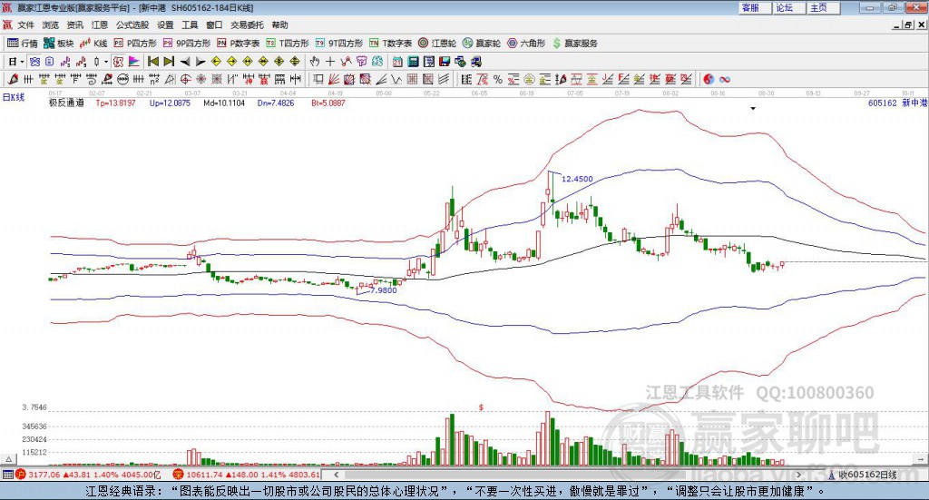Expand the candlestick style dropdown arrow

[106, 62]
